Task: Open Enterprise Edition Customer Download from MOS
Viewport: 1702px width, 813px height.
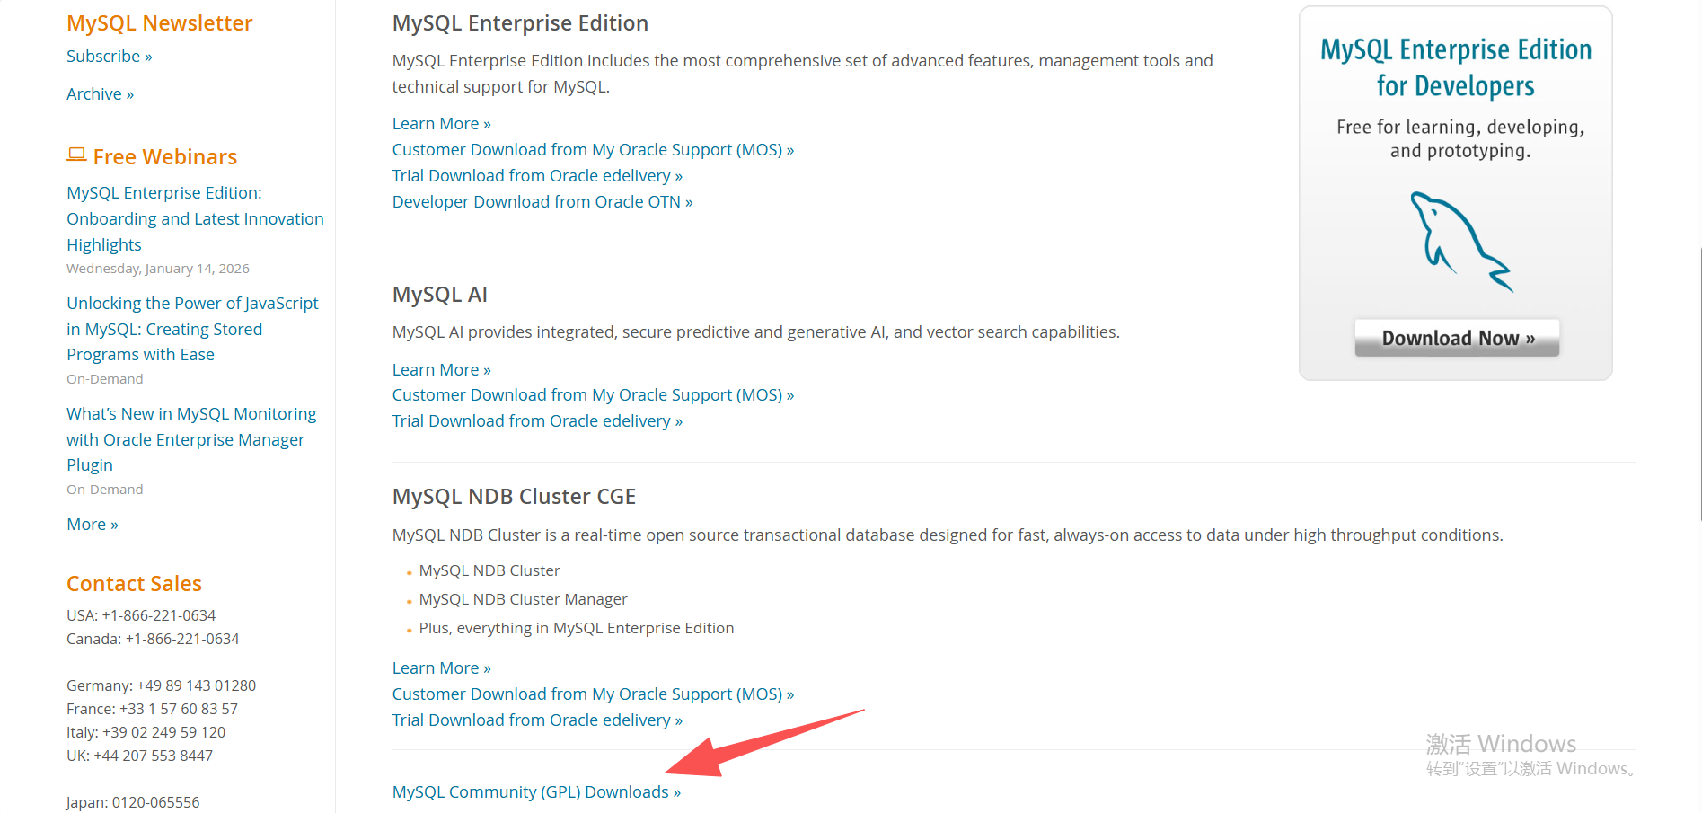Action: tap(593, 149)
